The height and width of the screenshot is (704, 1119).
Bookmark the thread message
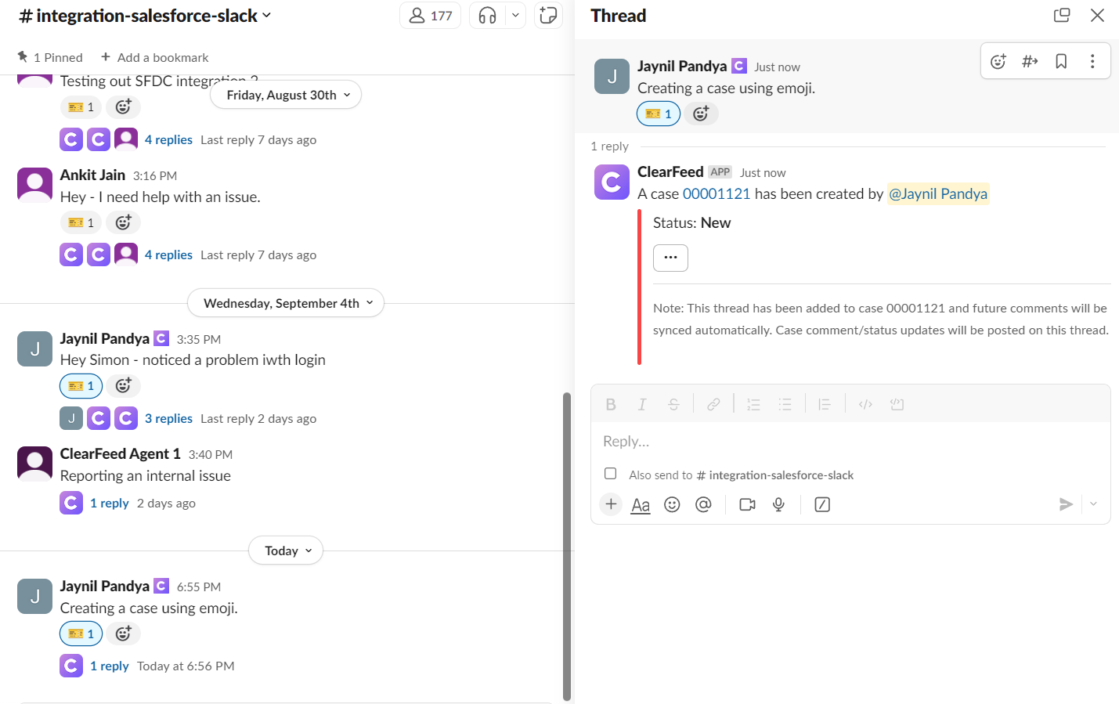(1061, 61)
